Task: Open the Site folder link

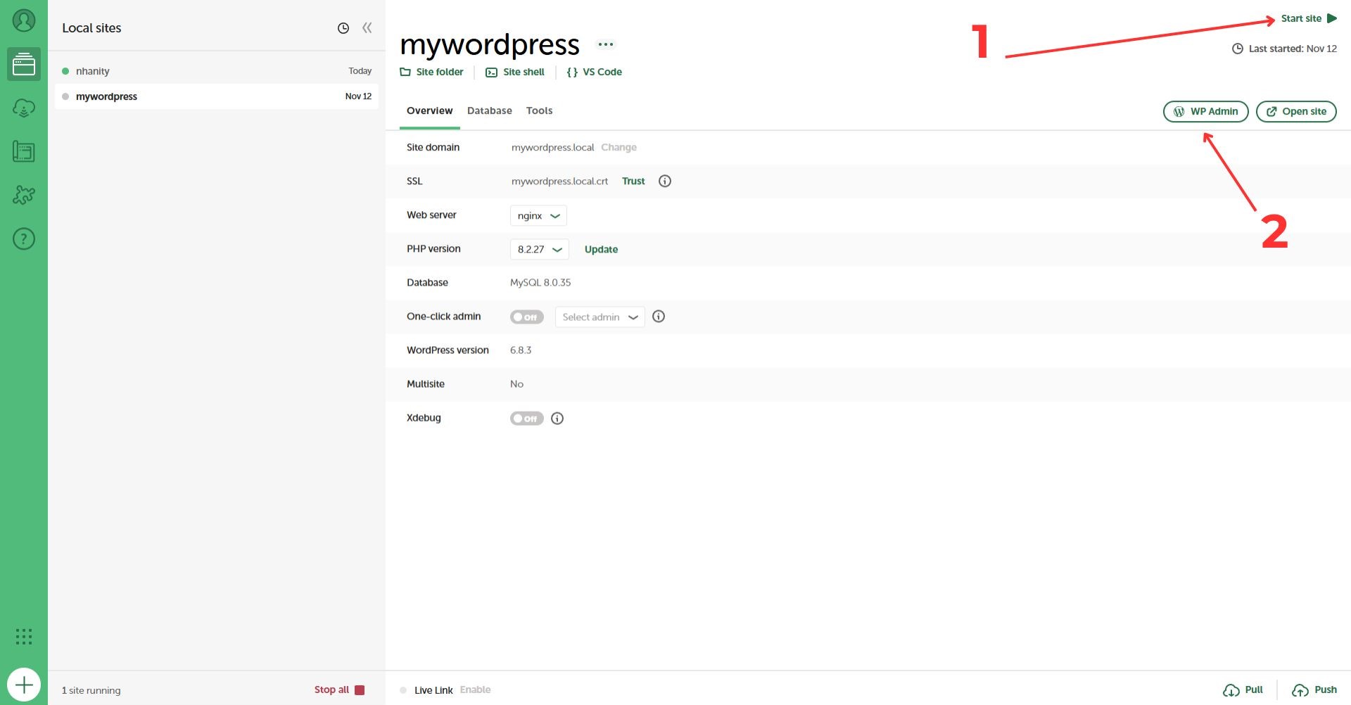Action: point(431,72)
